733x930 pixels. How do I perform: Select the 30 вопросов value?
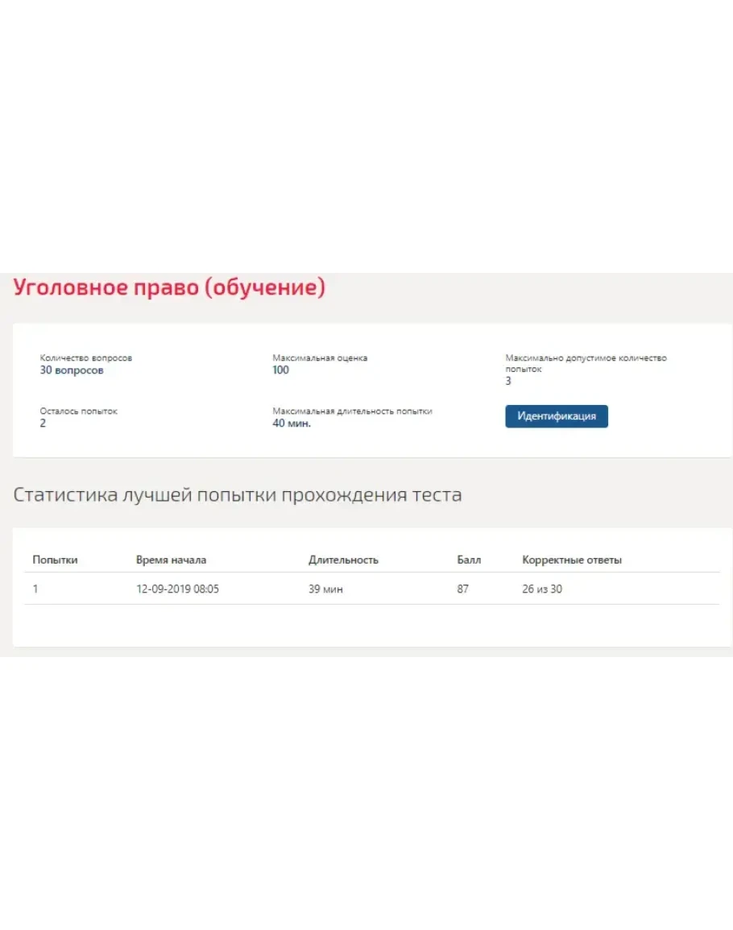tap(72, 370)
